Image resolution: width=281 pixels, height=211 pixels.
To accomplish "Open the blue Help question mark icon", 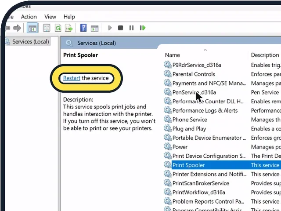I will (83, 28).
